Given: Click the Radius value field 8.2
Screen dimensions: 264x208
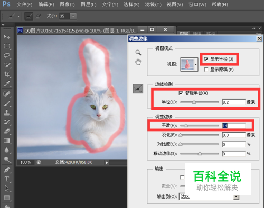Looking at the screenshot, I should coord(233,102).
